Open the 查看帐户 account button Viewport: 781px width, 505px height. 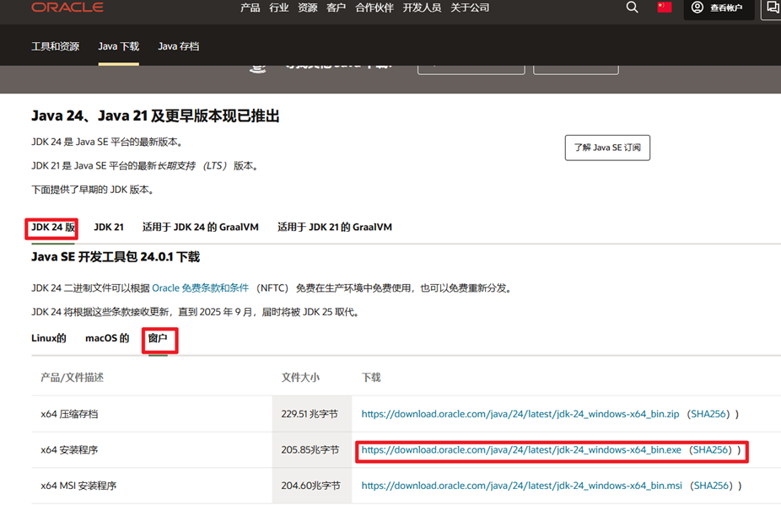pos(719,8)
